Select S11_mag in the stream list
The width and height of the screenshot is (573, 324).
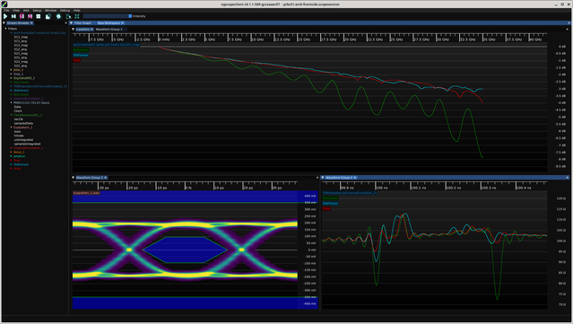21,37
